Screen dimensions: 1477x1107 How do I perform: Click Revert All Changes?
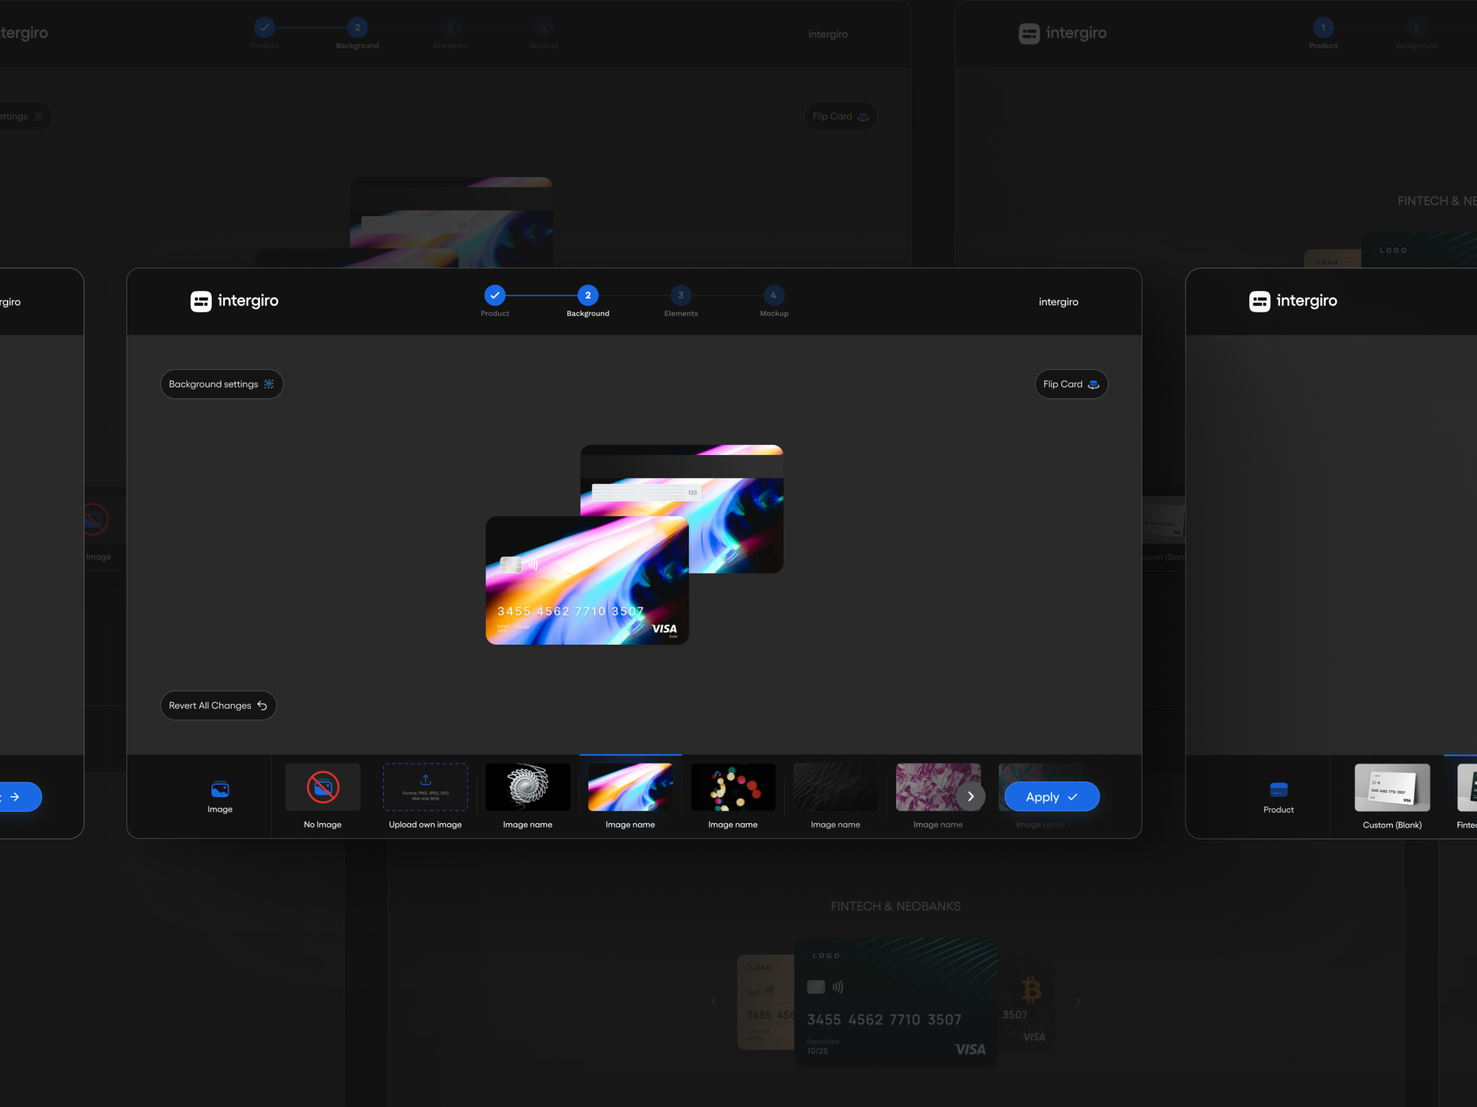point(218,705)
